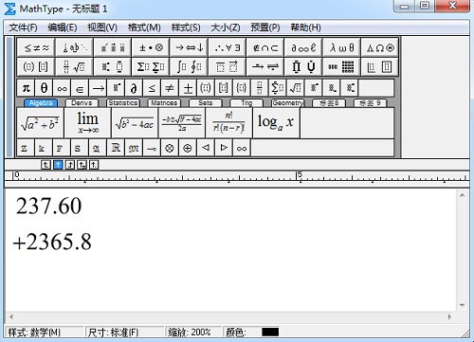Screen dimensions: 474x342
Task: Open the miscellaneous symbols palette (∂∞ℓ)
Action: (303, 47)
